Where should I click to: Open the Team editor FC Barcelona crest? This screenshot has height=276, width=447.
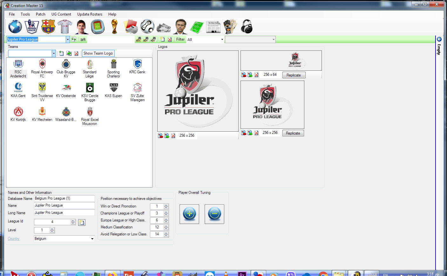[x=48, y=27]
